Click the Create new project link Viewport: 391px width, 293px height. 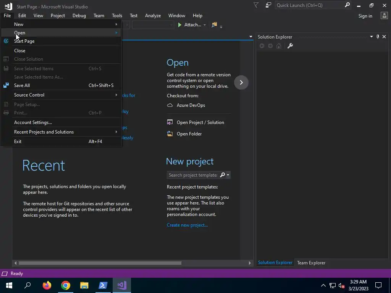[x=187, y=225]
